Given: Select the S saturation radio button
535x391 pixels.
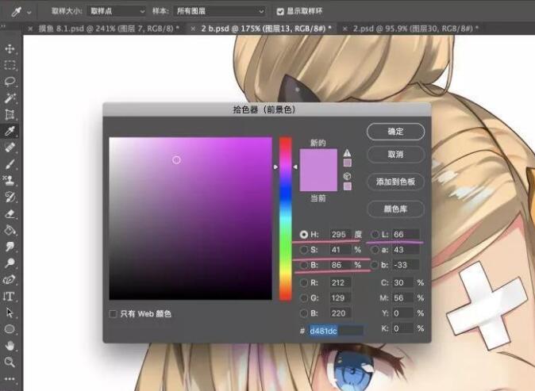Looking at the screenshot, I should [304, 250].
